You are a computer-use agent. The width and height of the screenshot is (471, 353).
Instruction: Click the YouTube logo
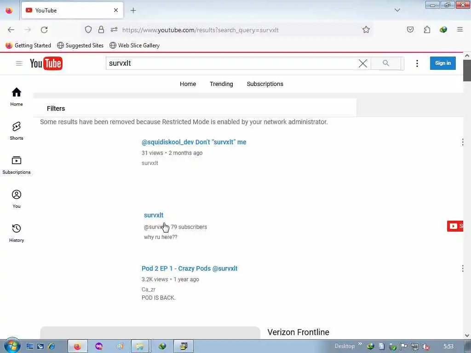click(46, 63)
